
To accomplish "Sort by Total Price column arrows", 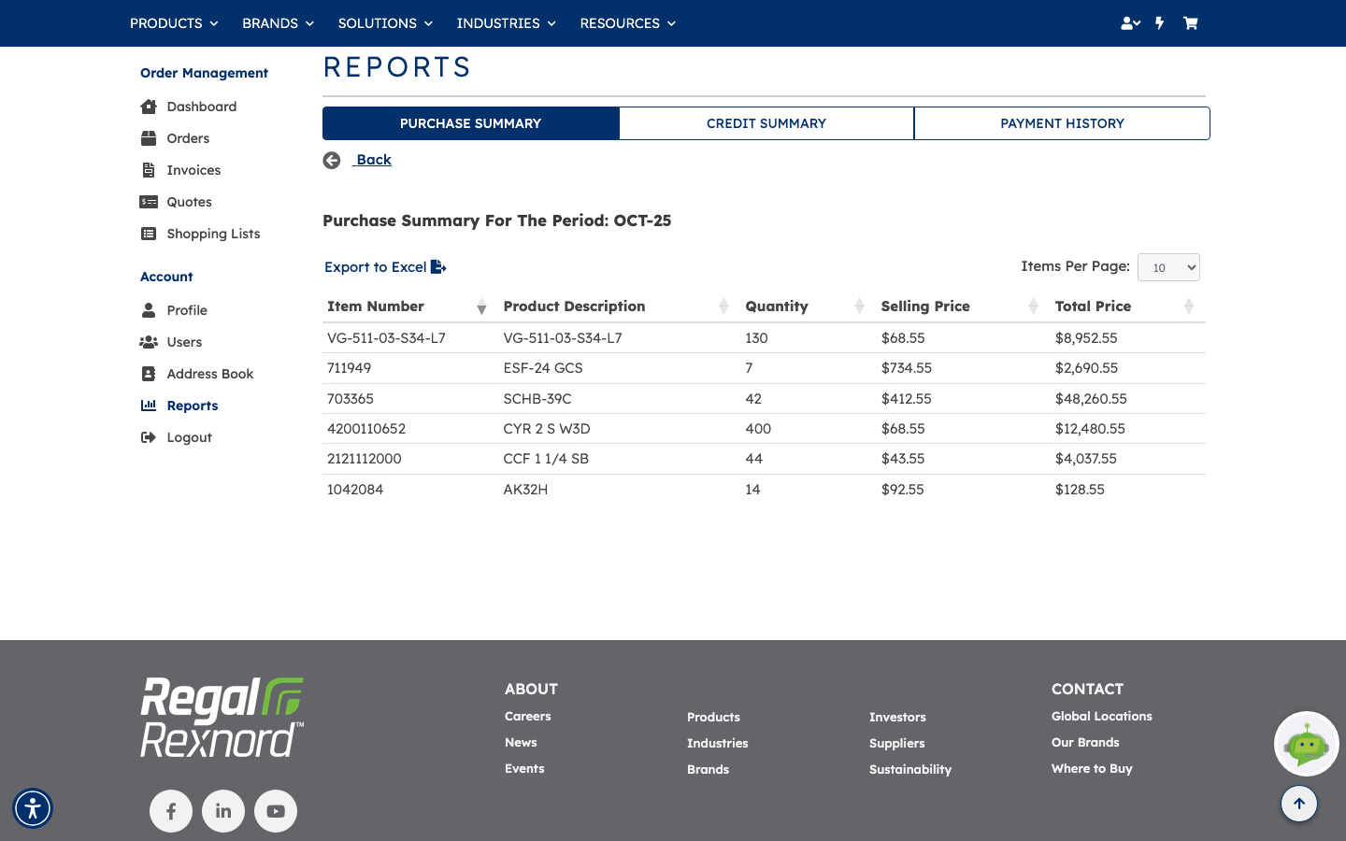I will pyautogui.click(x=1188, y=306).
